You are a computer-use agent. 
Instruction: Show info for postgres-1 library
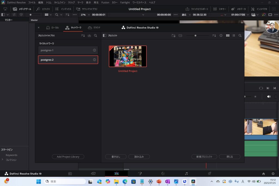click(x=95, y=50)
